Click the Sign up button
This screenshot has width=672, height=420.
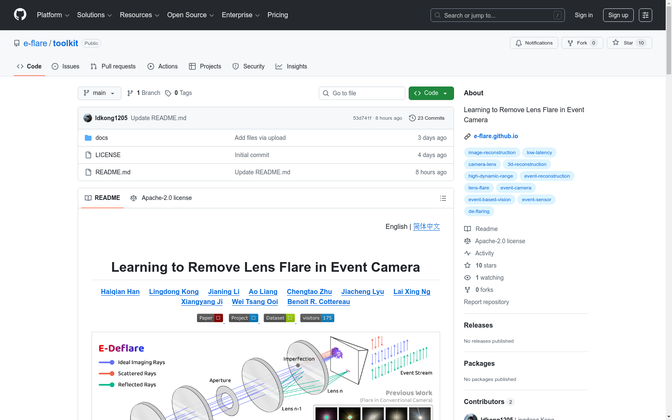(x=618, y=15)
